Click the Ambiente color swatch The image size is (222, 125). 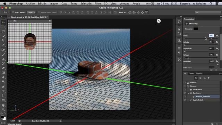(x=196, y=29)
